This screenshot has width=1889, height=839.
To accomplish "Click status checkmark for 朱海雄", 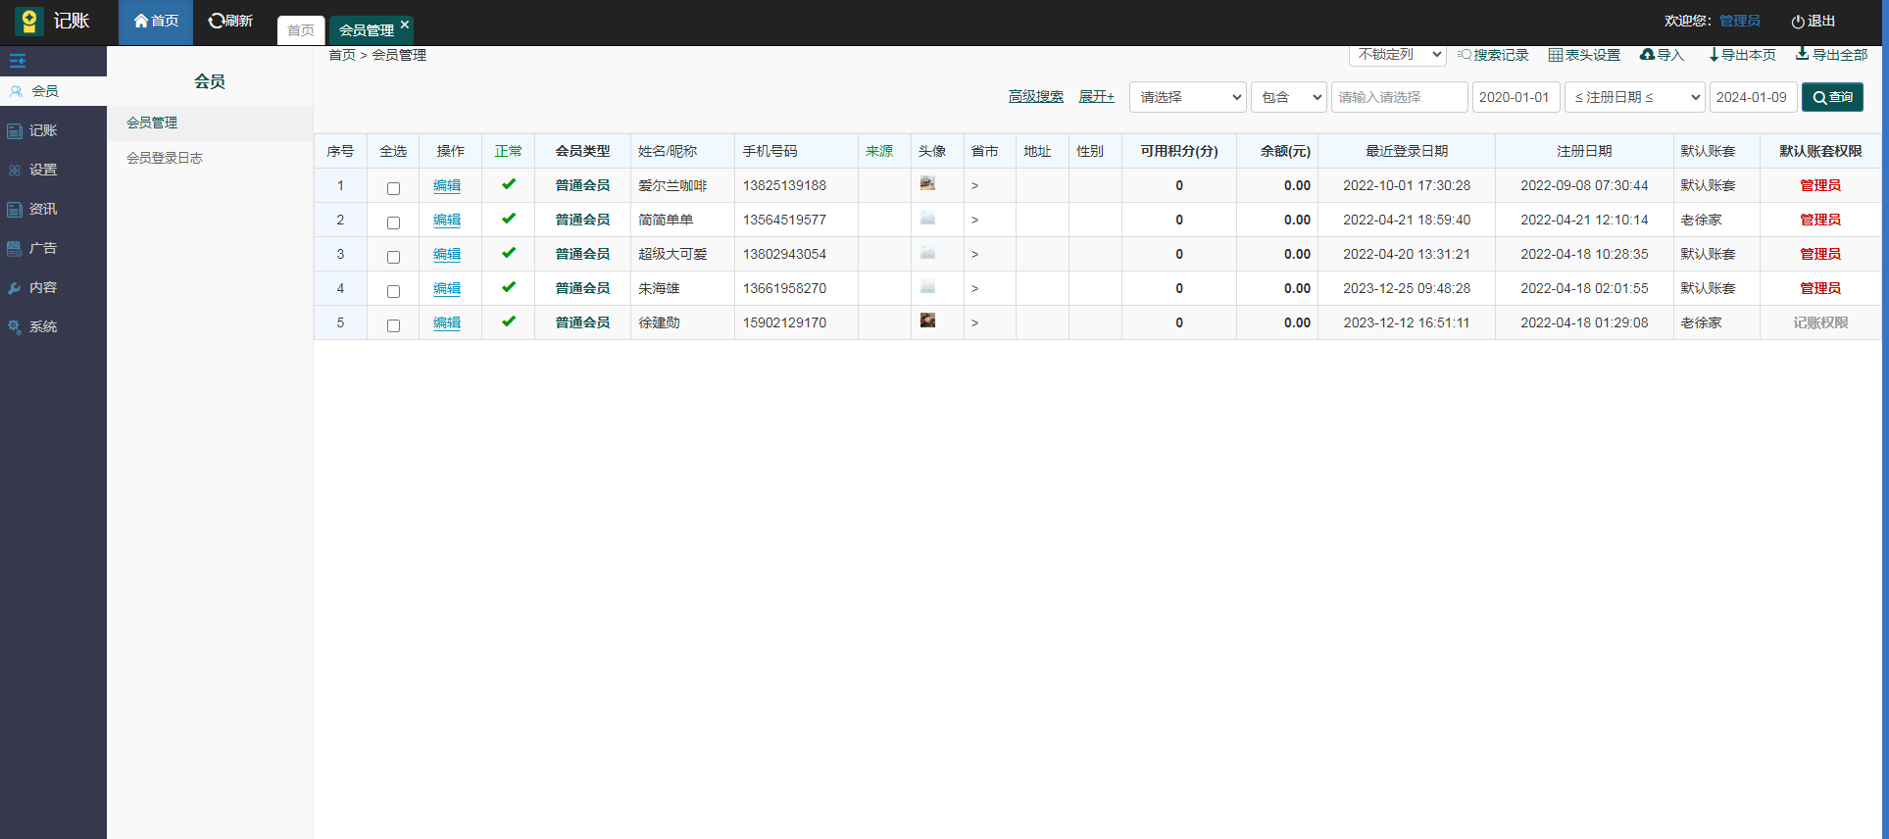I will [x=509, y=287].
